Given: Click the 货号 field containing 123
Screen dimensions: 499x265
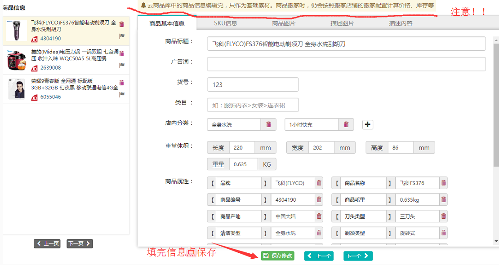Looking at the screenshot, I should coord(253,84).
